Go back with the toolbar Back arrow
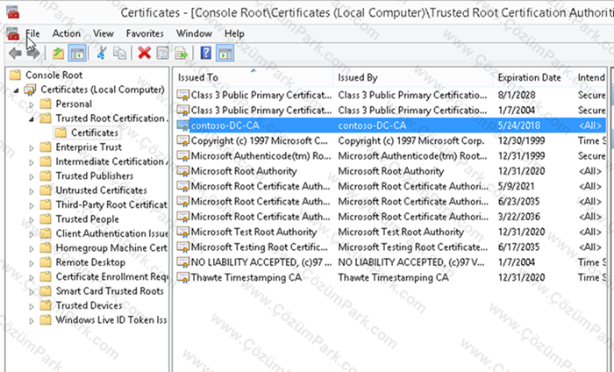614x372 pixels. point(15,53)
